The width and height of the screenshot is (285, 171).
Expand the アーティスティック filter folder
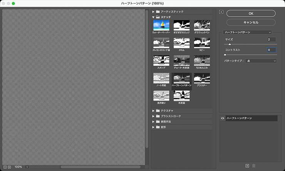click(x=153, y=12)
